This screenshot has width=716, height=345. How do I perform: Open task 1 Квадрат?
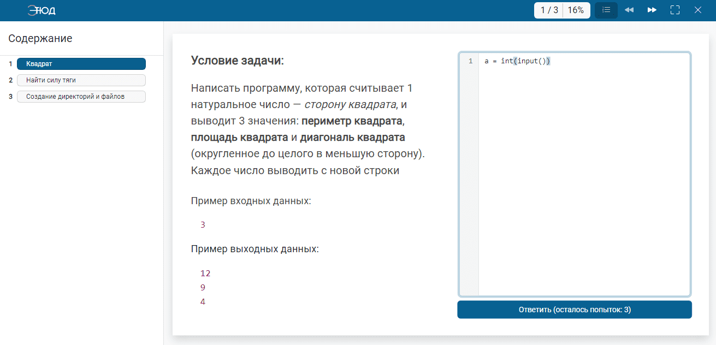pos(81,64)
